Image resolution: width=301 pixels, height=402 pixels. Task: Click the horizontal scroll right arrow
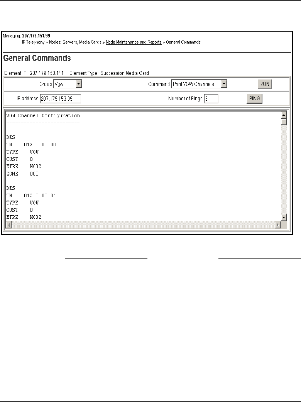tap(278, 225)
